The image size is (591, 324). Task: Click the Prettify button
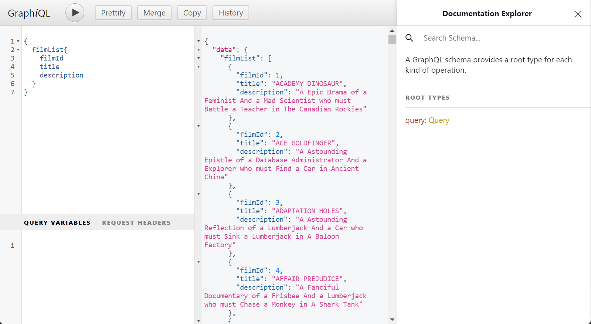113,13
